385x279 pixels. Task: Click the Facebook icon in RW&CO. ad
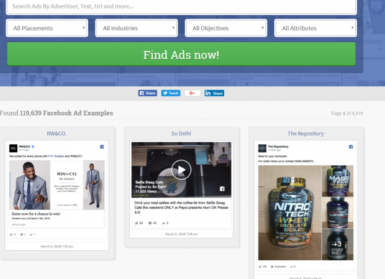pos(102,147)
